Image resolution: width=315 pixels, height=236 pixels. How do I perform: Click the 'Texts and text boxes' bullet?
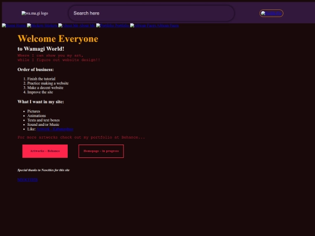43,120
